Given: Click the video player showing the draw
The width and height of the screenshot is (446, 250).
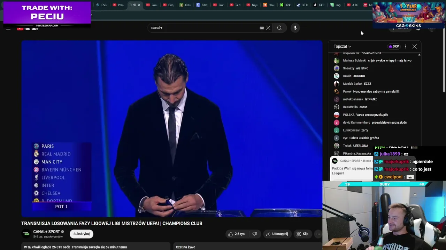Looking at the screenshot, I should pos(172,128).
